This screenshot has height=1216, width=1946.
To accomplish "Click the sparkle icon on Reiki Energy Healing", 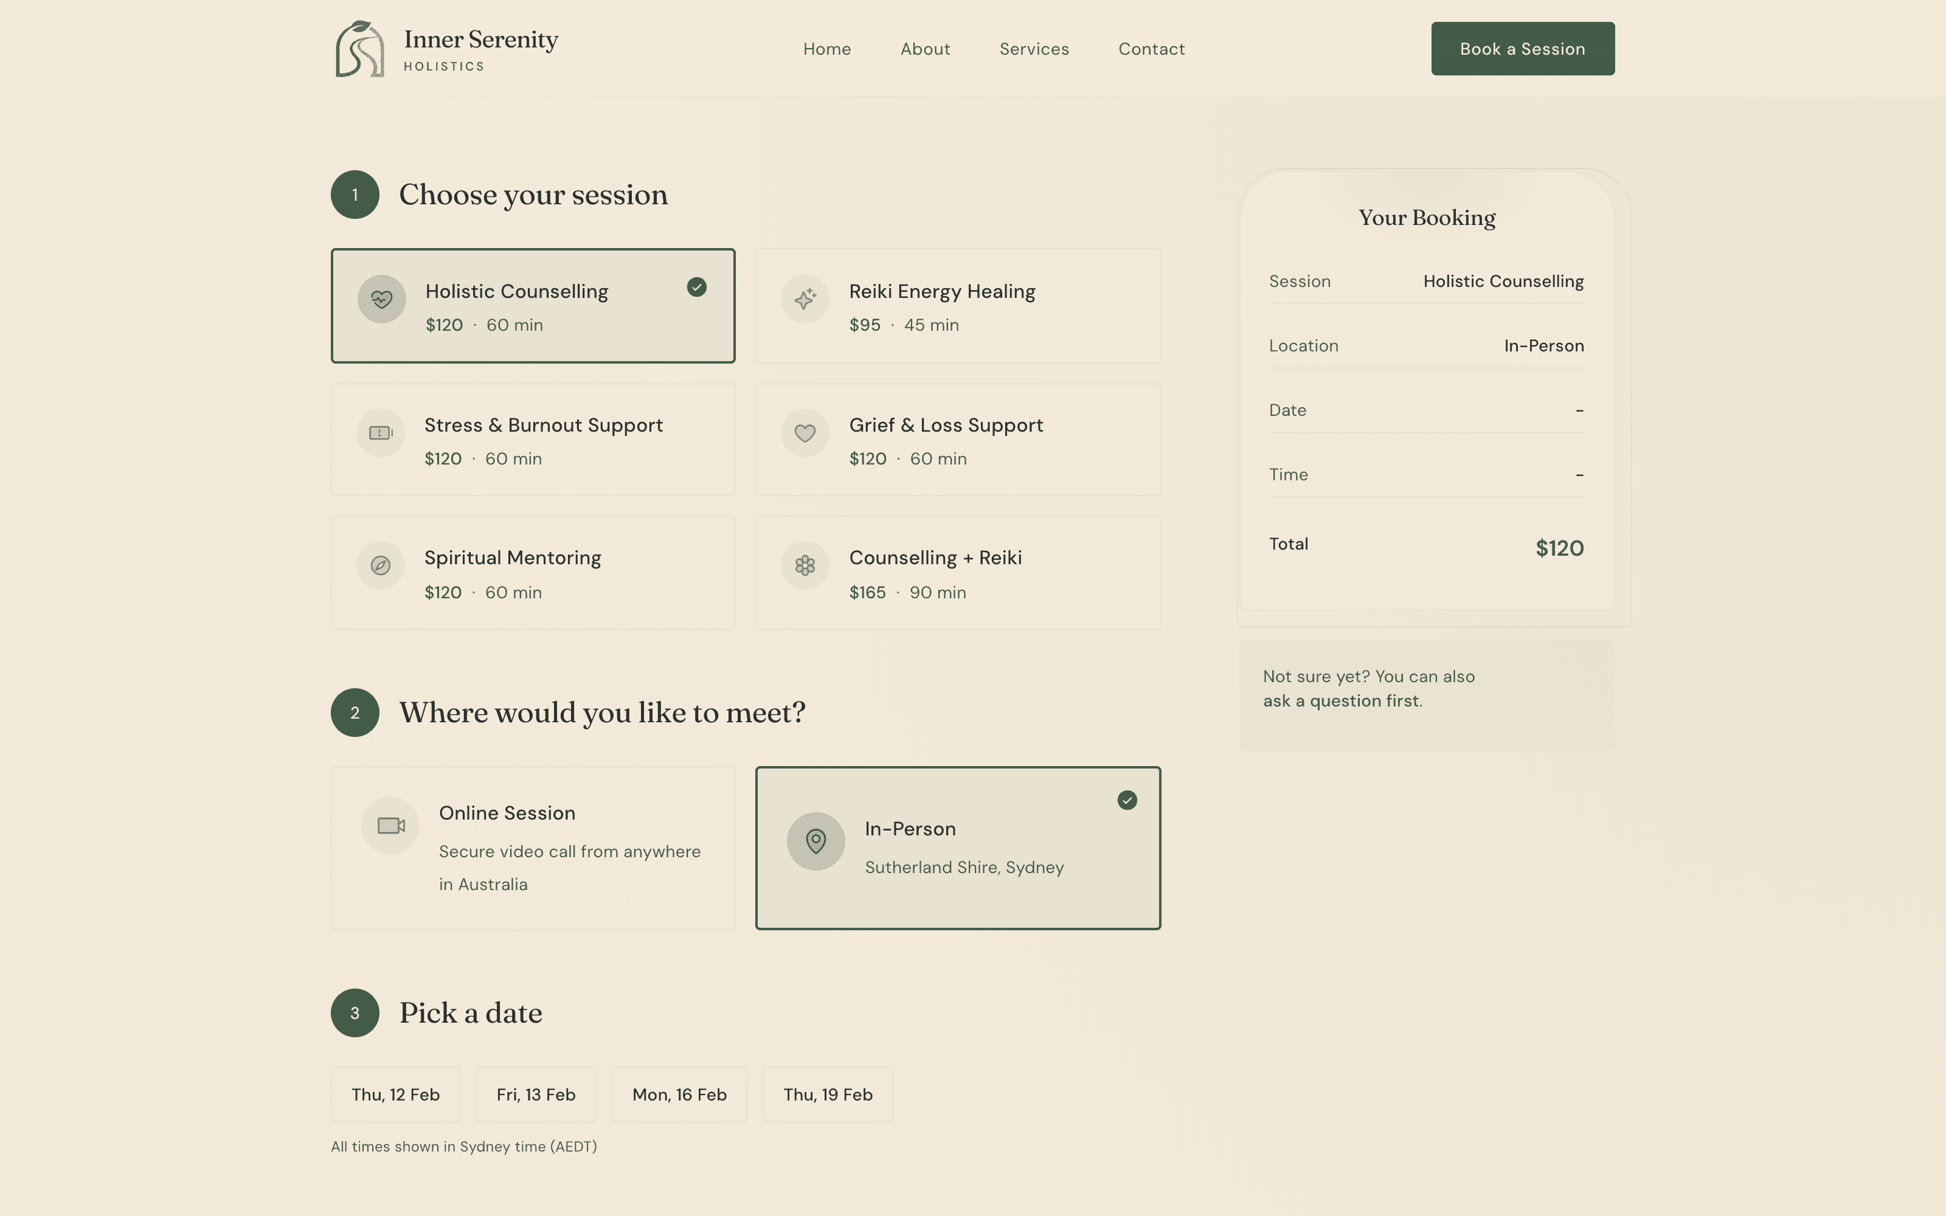I will tap(805, 299).
